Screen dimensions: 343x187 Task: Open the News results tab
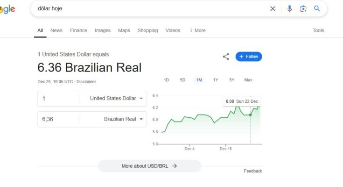click(56, 30)
